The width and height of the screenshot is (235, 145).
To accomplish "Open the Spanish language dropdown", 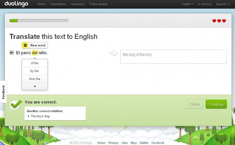I will (x=223, y=4).
